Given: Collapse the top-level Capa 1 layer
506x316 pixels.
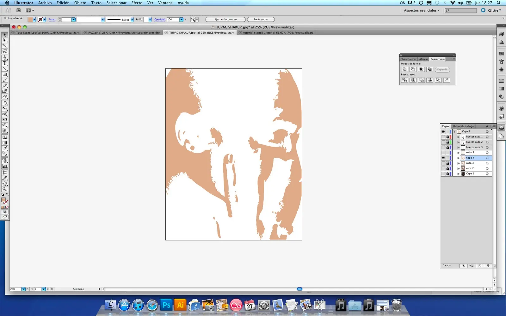Looking at the screenshot, I should click(x=454, y=131).
